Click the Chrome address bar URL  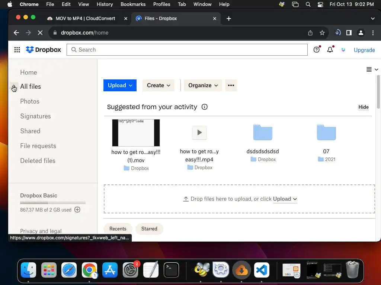point(84,33)
